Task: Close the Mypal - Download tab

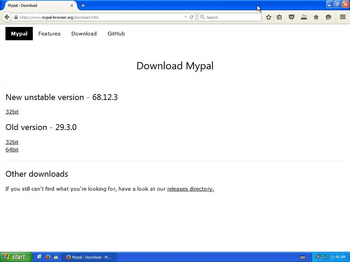Action: (72, 5)
